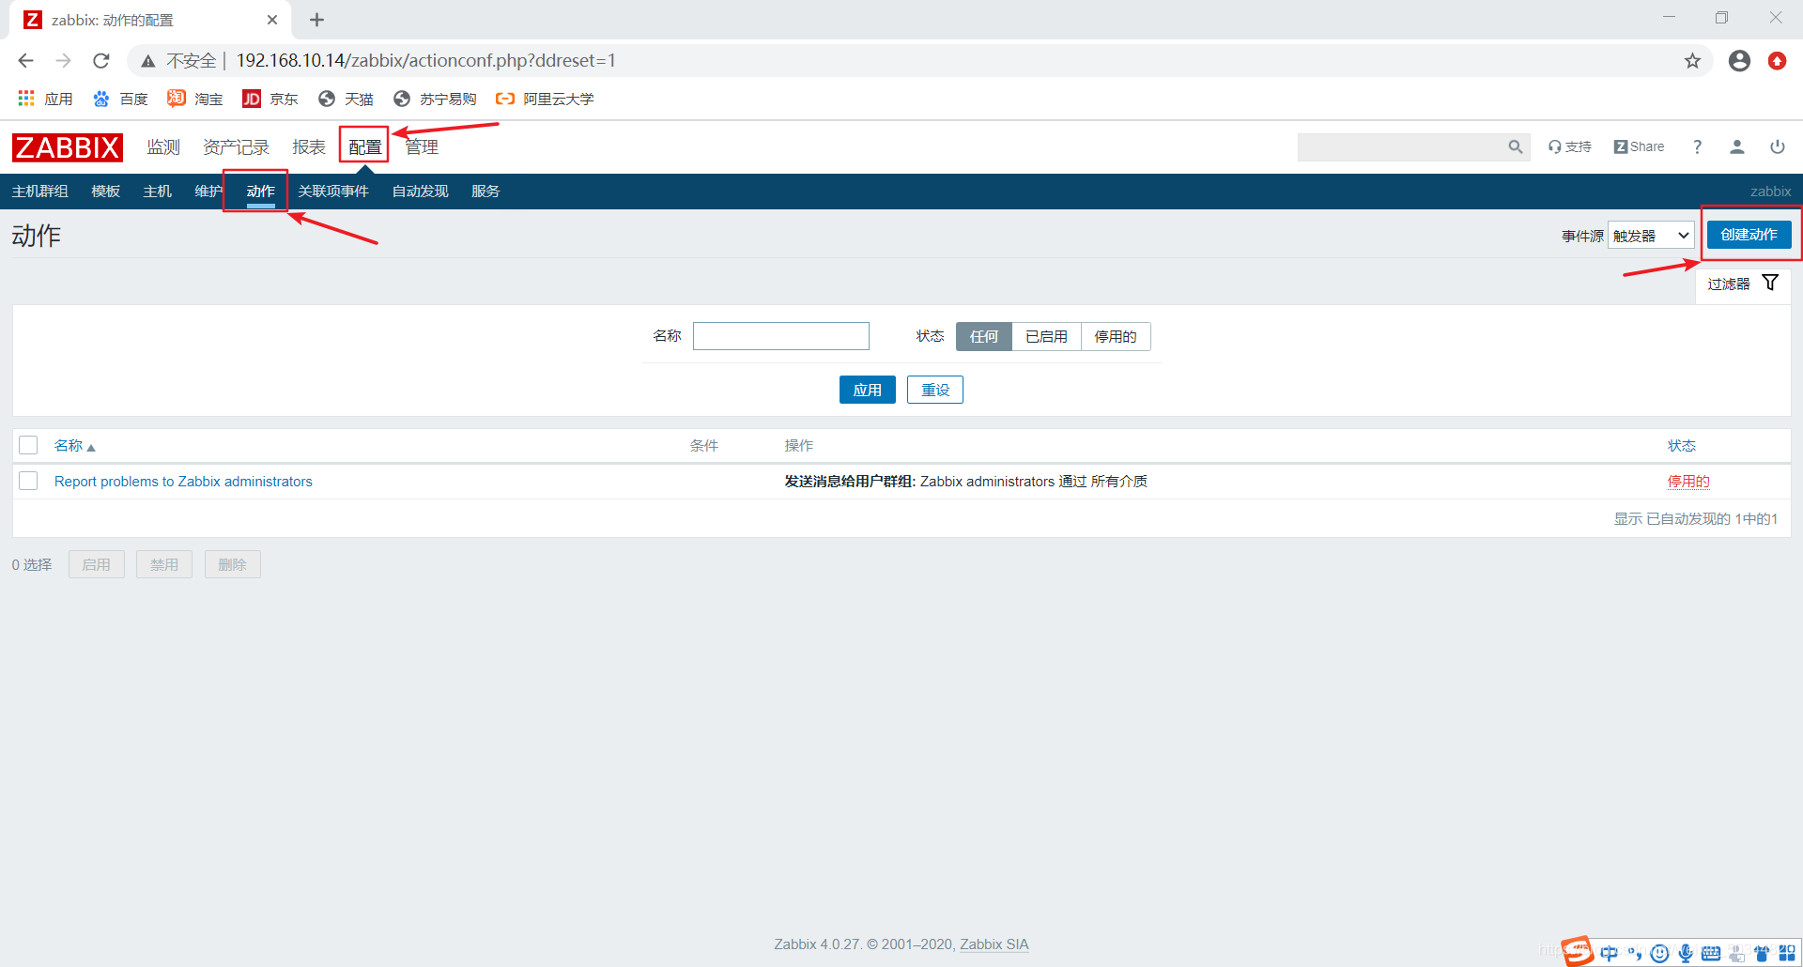Open the event source (事件源) dropdown
Screen dimensions: 1803x967
(1651, 236)
